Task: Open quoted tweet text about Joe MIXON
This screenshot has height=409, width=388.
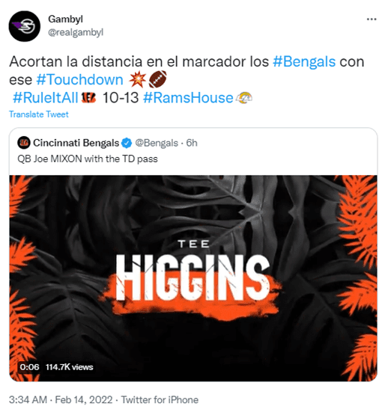Action: [88, 159]
